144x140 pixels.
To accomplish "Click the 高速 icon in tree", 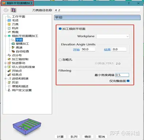I will tap(13, 48).
